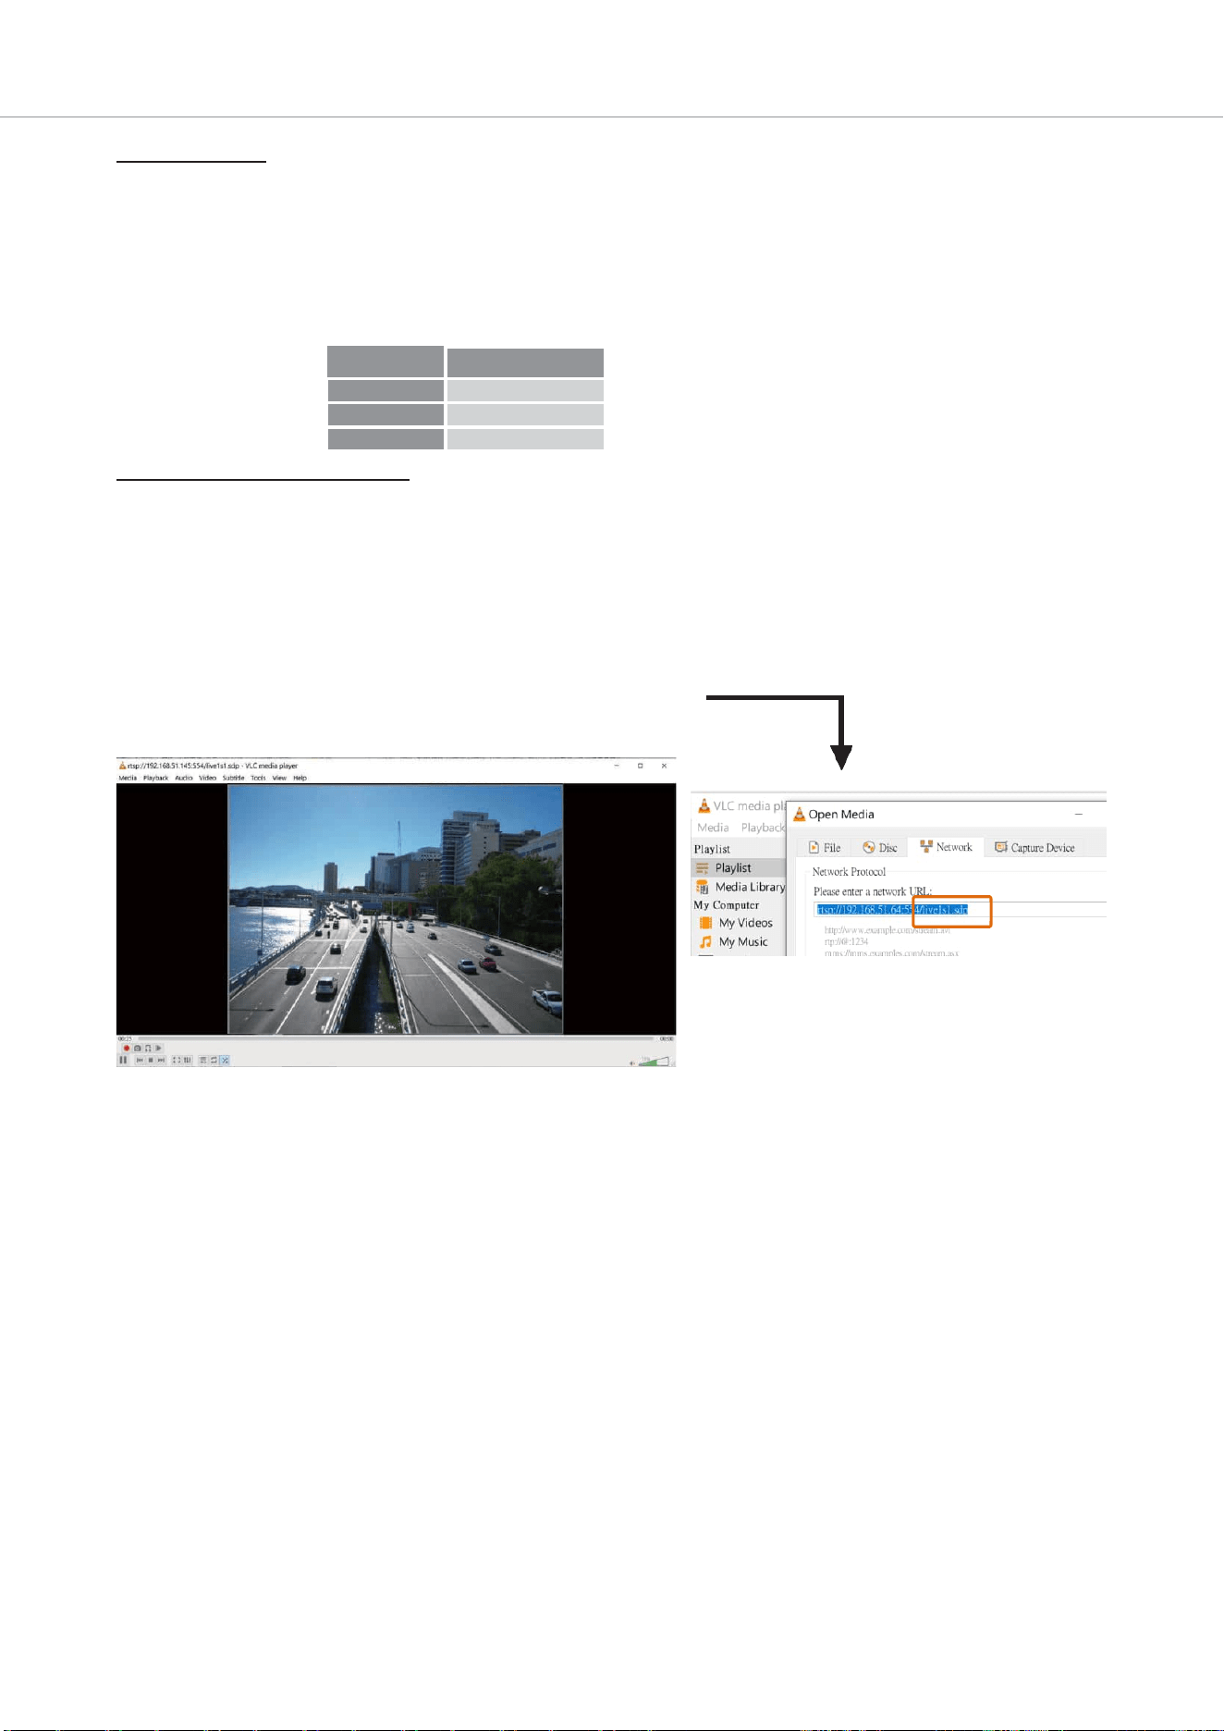Viewport: 1224px width, 1731px height.
Task: Skip to next media in VLC
Action: point(161,1060)
